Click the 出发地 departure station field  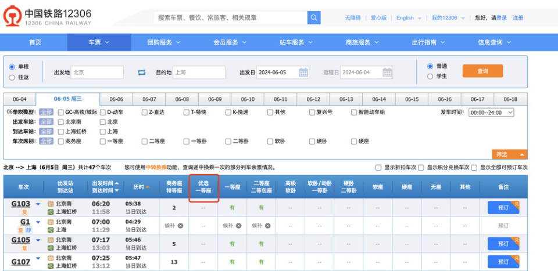[x=97, y=73]
